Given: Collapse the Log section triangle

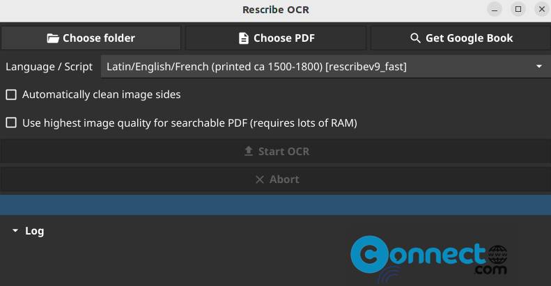Looking at the screenshot, I should [x=15, y=231].
